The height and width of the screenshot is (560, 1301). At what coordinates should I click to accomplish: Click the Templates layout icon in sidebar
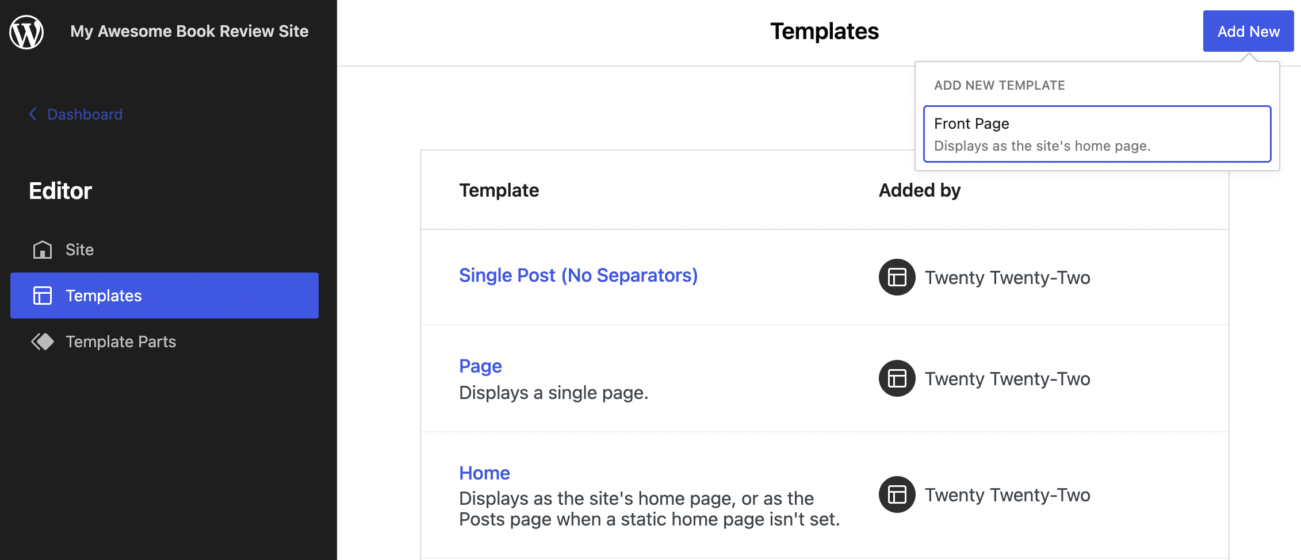point(43,296)
